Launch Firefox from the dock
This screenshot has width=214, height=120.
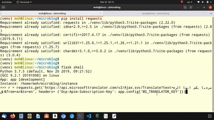tap(13, 116)
